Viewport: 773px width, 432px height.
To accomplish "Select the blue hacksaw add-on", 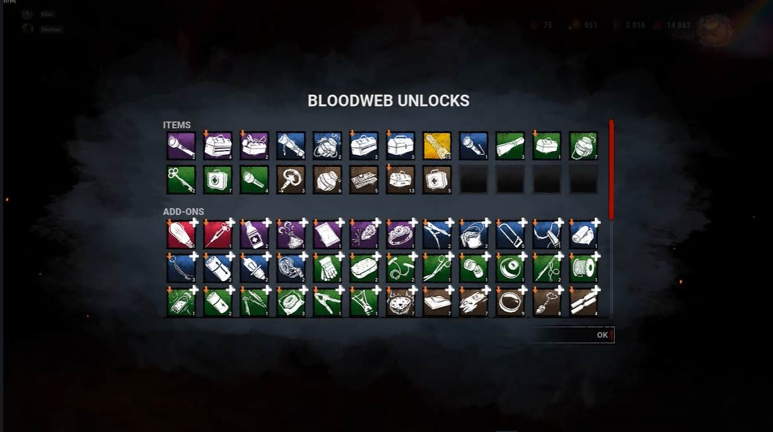I will point(510,234).
